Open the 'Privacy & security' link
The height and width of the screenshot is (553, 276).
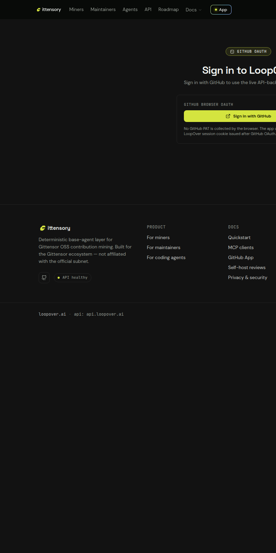pyautogui.click(x=248, y=277)
